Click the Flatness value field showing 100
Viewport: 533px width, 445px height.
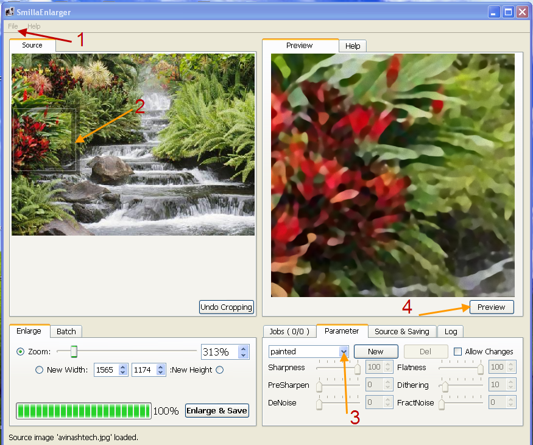(x=497, y=367)
